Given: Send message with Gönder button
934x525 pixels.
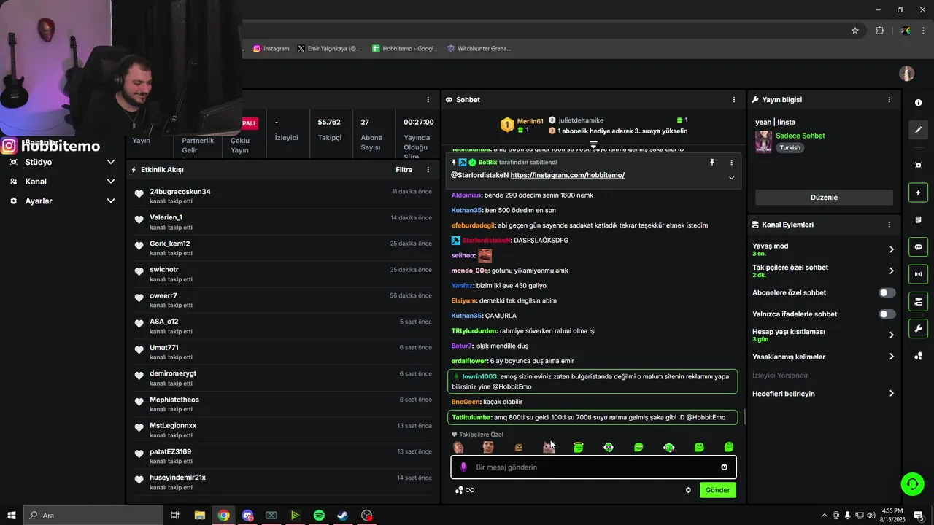Looking at the screenshot, I should pos(717,490).
